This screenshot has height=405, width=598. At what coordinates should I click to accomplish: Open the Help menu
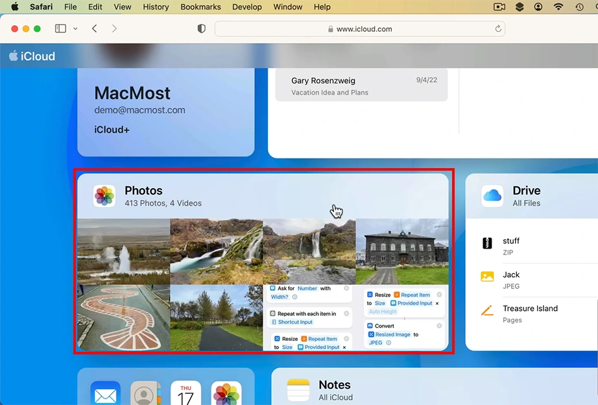(322, 7)
